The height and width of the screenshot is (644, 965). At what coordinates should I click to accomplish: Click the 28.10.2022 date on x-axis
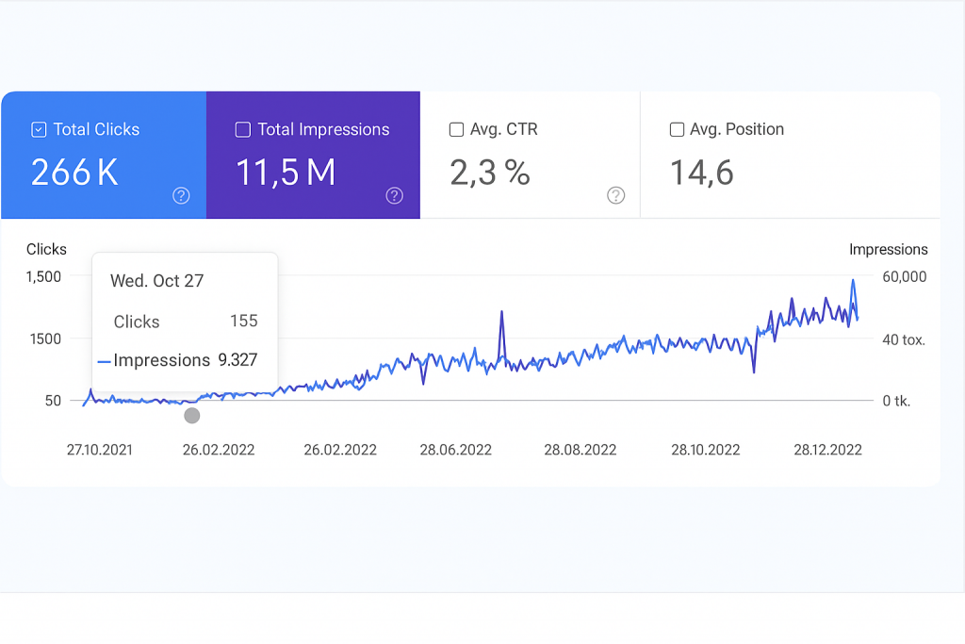706,450
